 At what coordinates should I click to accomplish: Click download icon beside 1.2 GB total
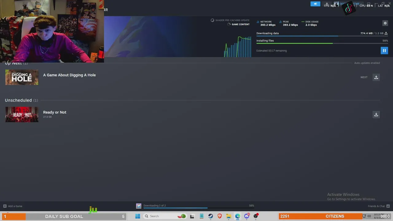coord(386,33)
